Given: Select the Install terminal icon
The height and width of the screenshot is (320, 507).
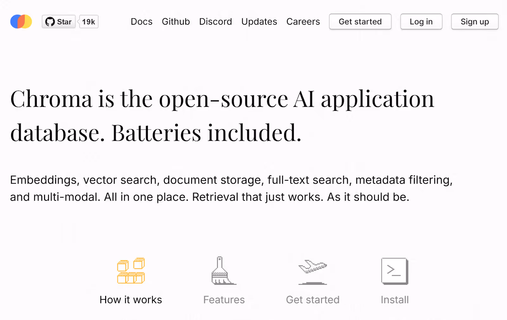Looking at the screenshot, I should pyautogui.click(x=395, y=271).
